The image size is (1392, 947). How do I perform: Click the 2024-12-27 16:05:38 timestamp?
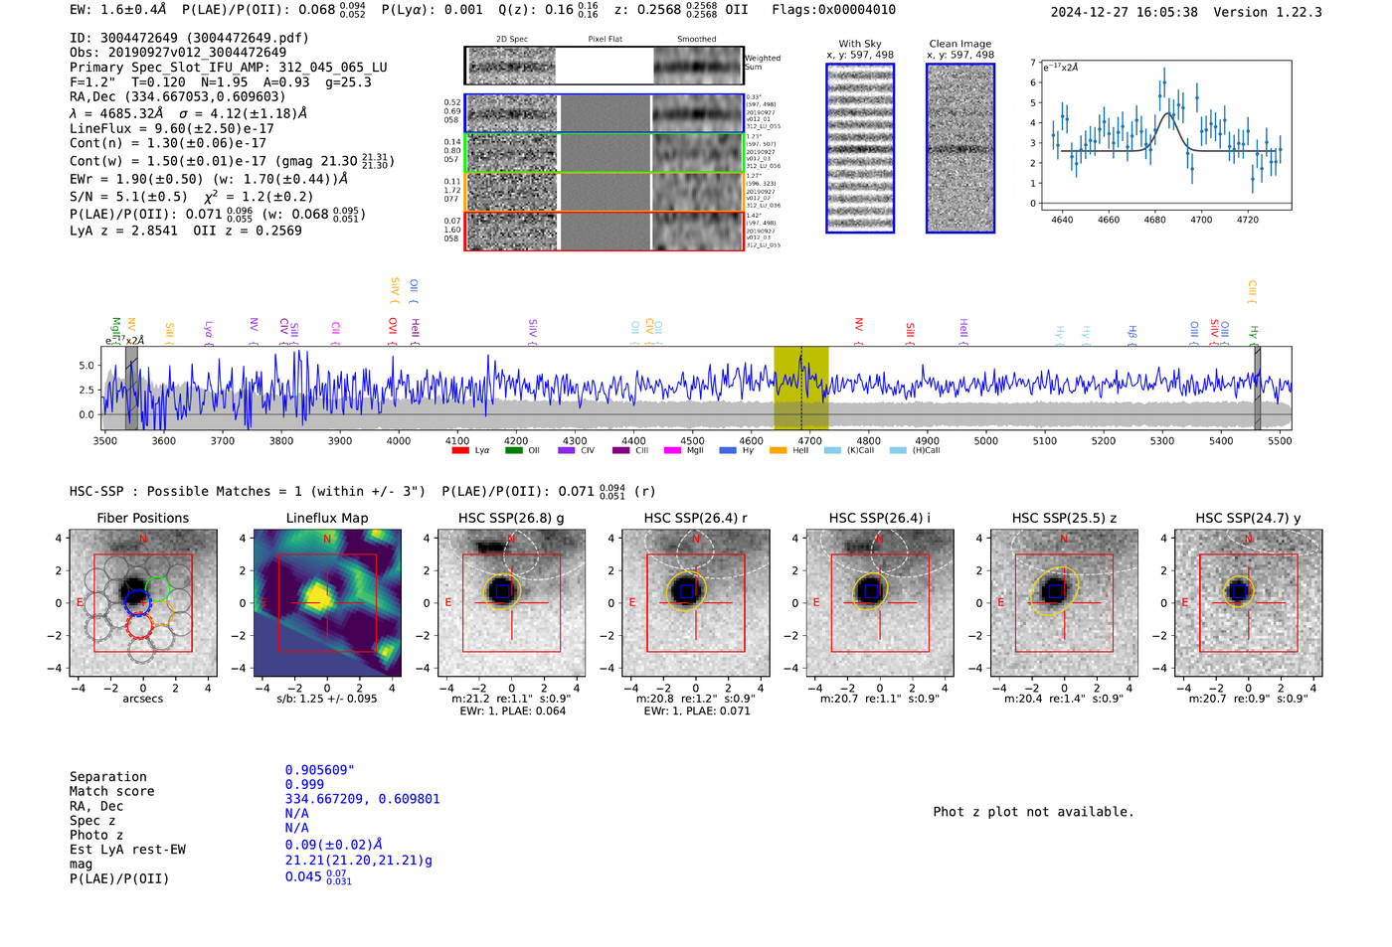coord(1125,12)
